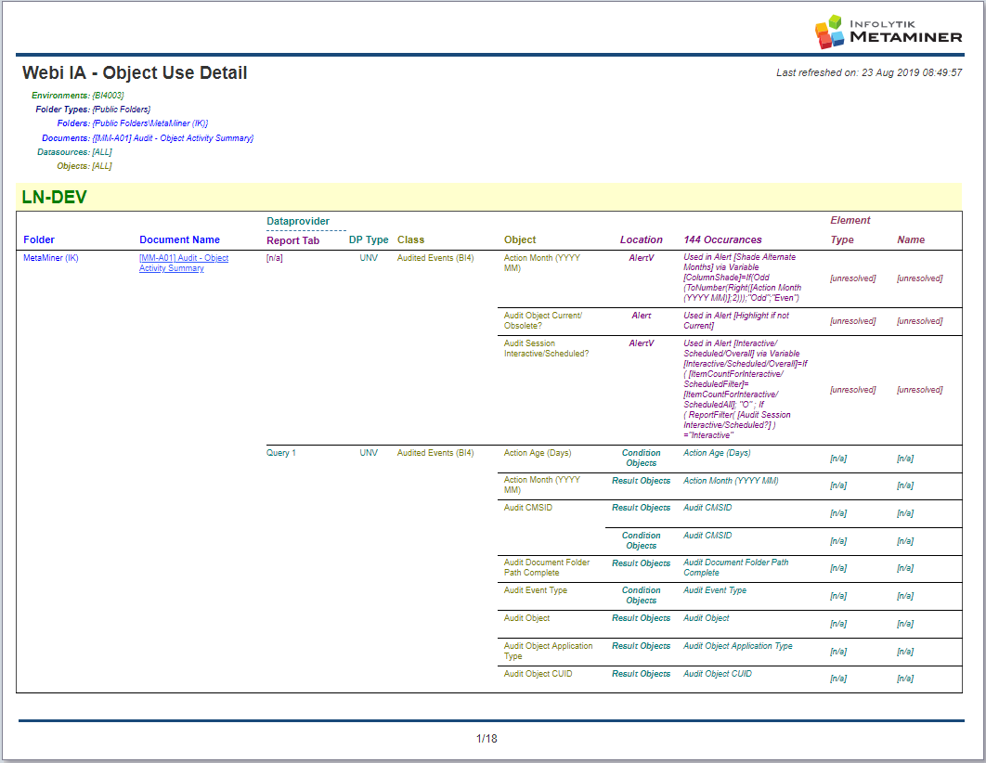
Task: Select the Environments: {BI4003} filter line
Action: [x=78, y=96]
